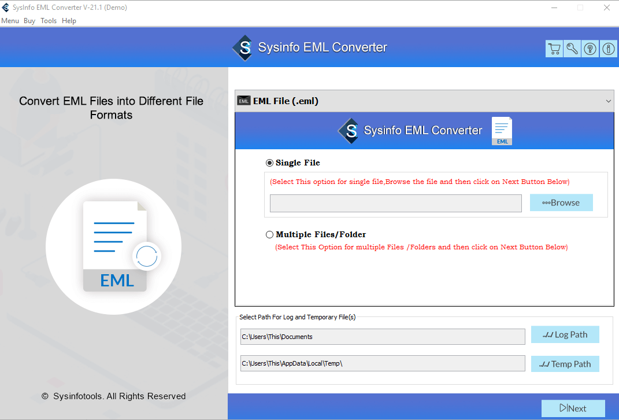619x420 pixels.
Task: Click the large EML file graphic on the left
Action: click(114, 246)
